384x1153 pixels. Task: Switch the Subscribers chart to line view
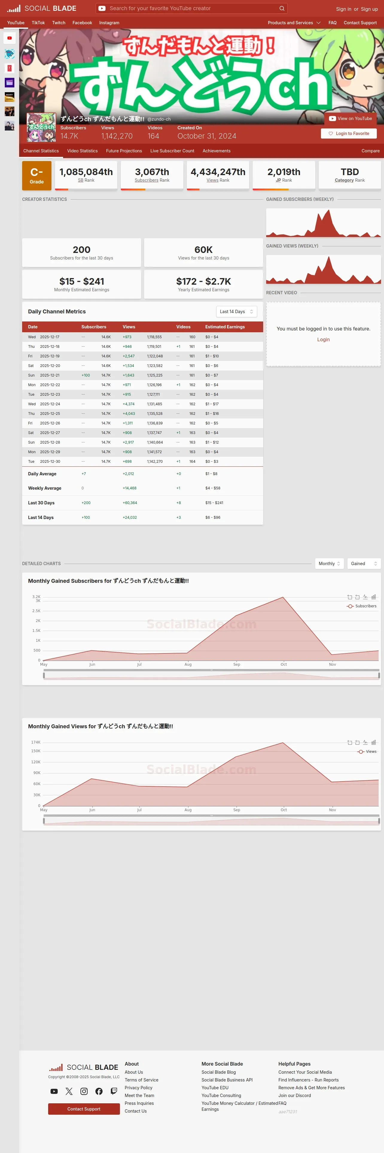[365, 597]
